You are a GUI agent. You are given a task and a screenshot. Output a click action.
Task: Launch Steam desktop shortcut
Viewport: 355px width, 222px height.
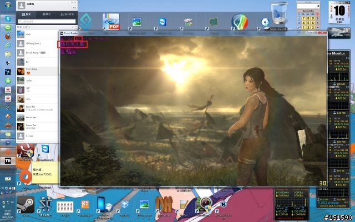(26, 205)
